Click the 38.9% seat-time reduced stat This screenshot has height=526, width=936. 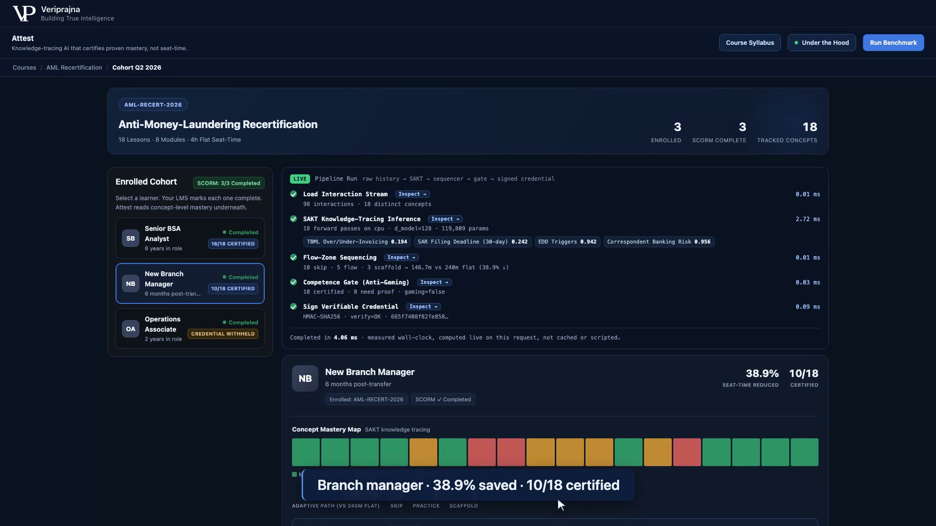coord(751,378)
